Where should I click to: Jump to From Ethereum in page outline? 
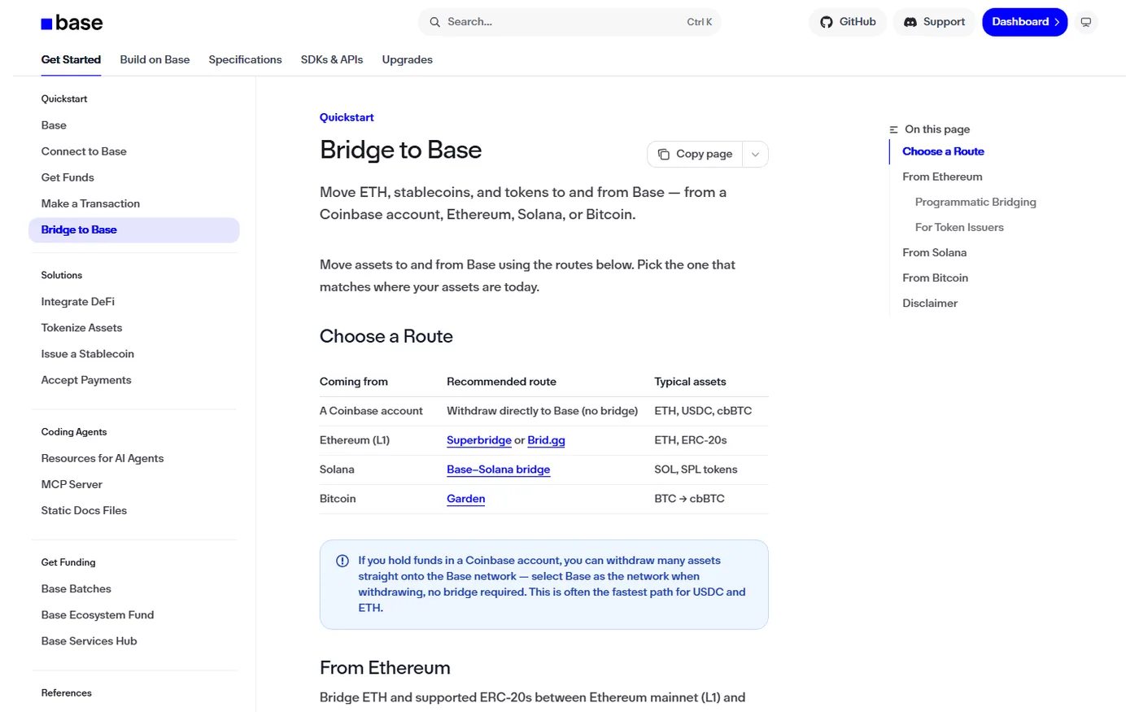point(942,177)
